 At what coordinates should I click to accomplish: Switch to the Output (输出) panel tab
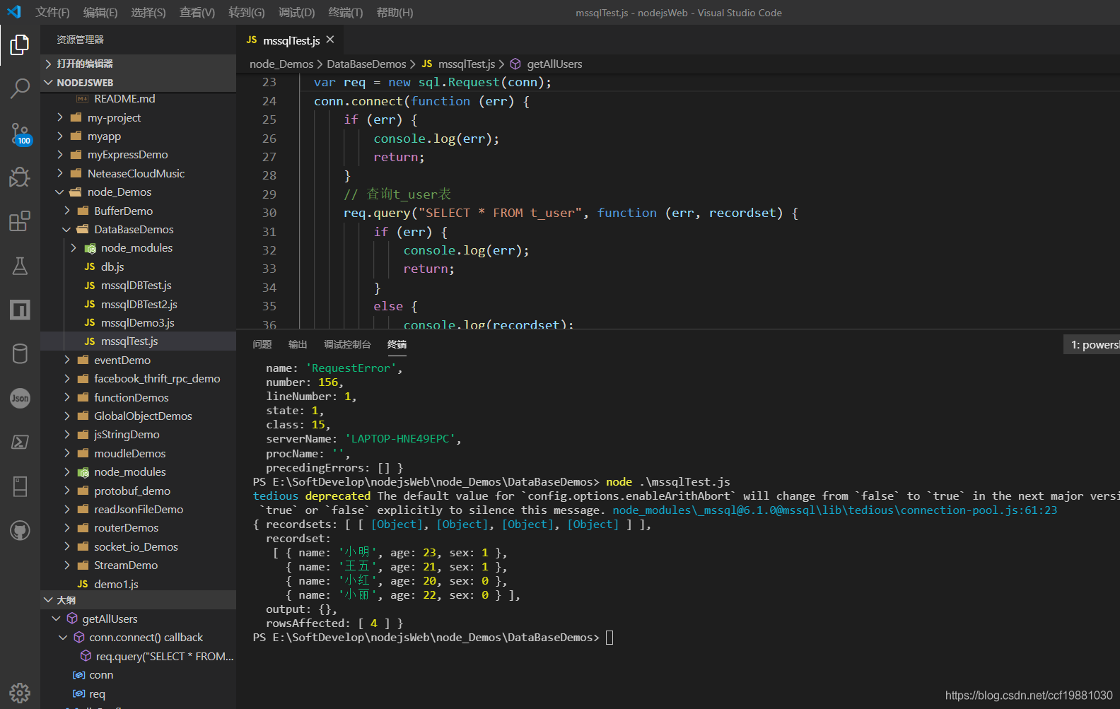298,344
